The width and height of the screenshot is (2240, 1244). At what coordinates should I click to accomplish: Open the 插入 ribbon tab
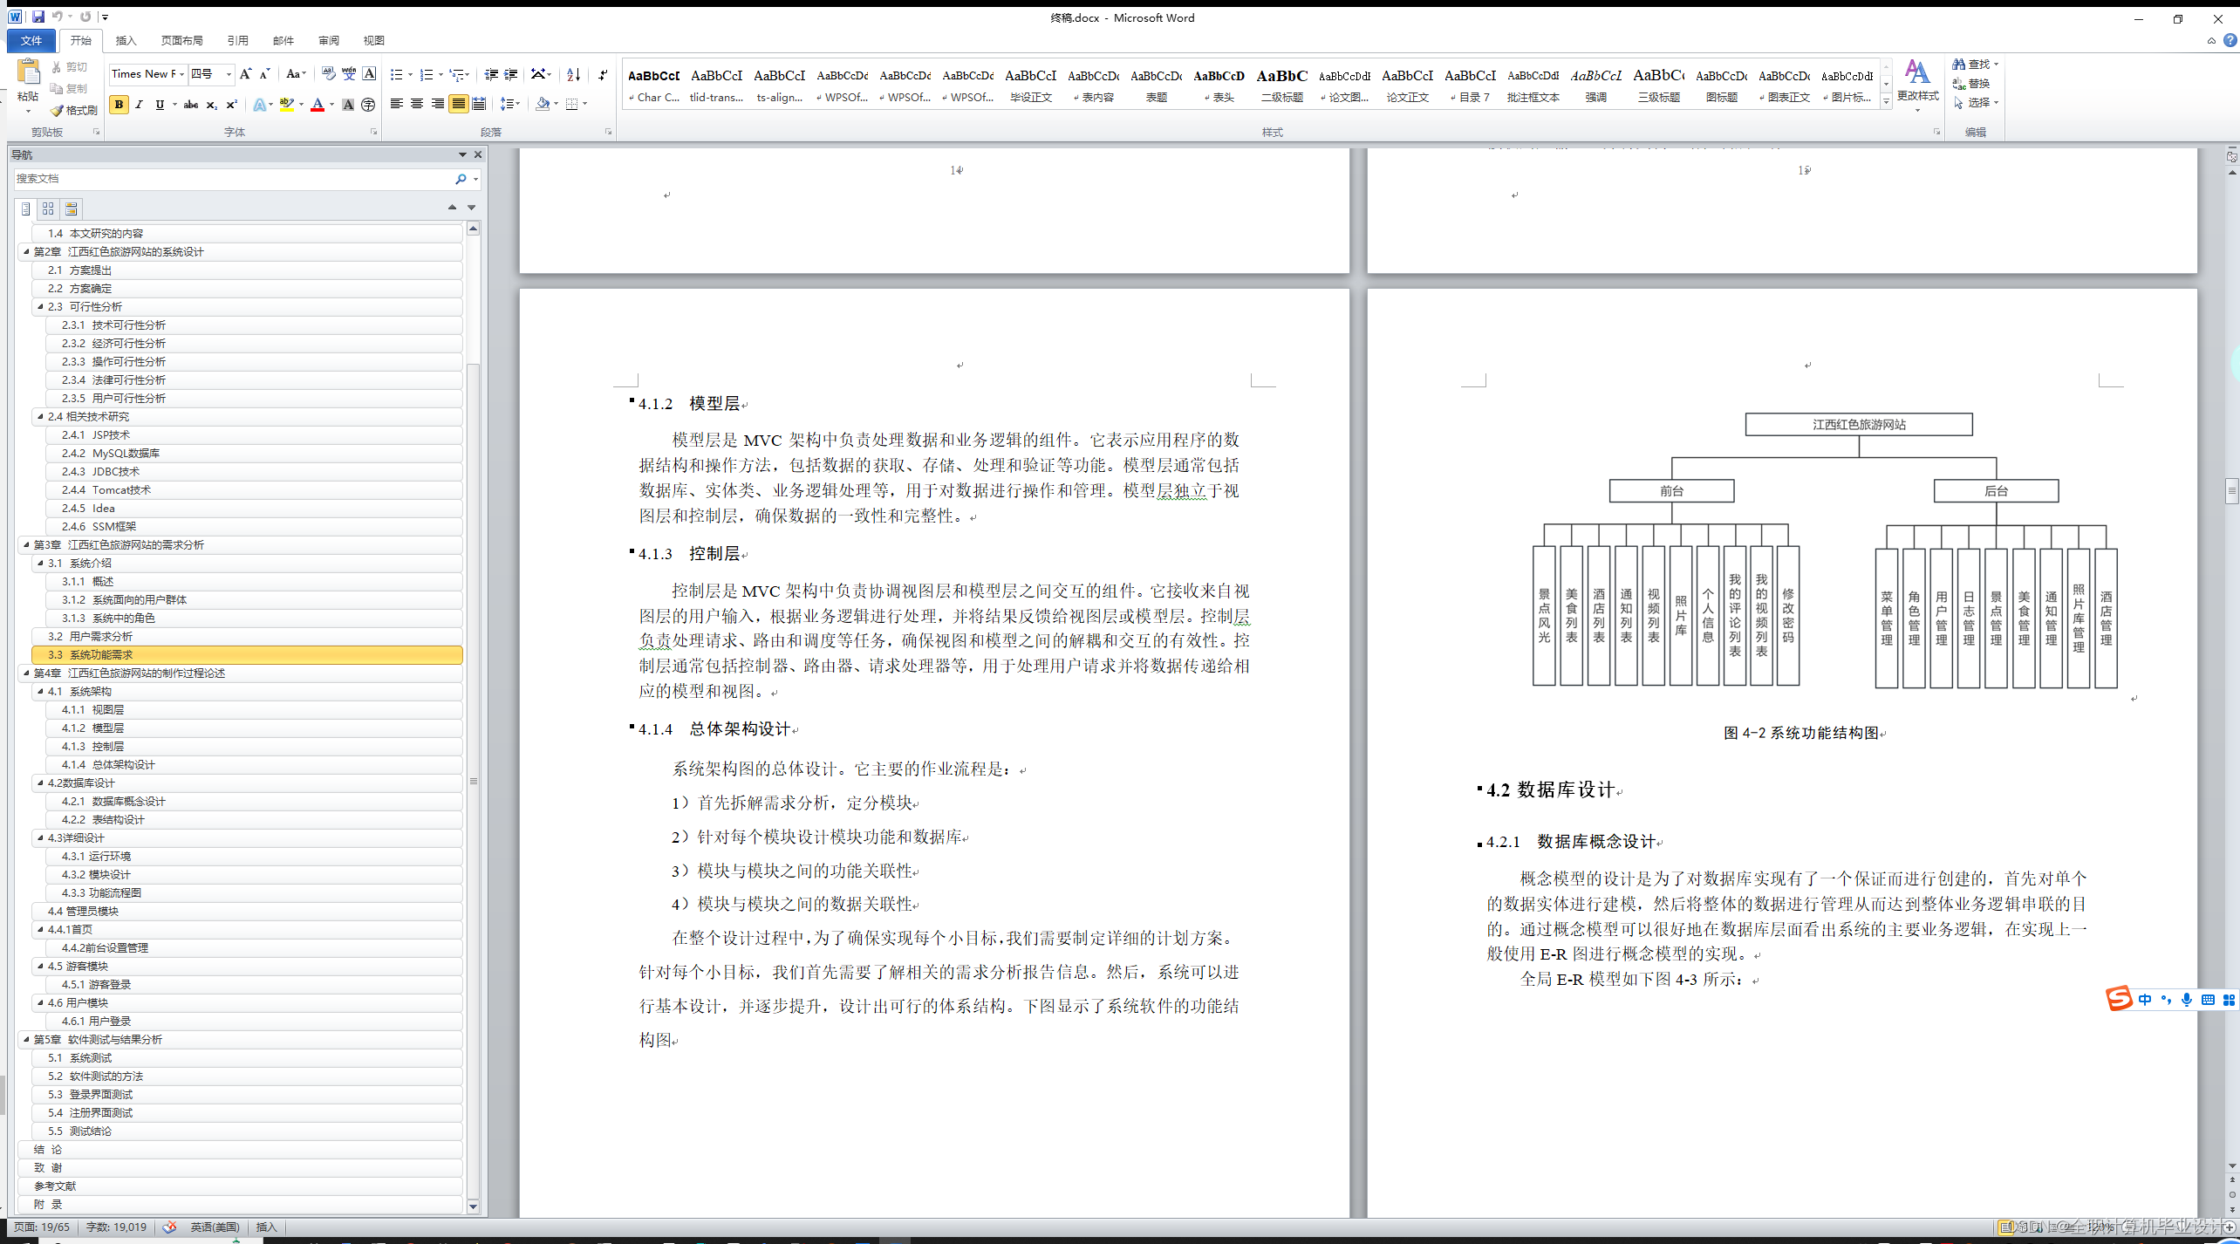point(126,40)
